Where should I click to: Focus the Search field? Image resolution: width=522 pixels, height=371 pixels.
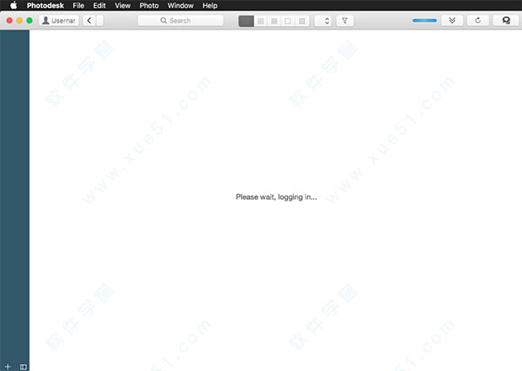click(x=181, y=21)
